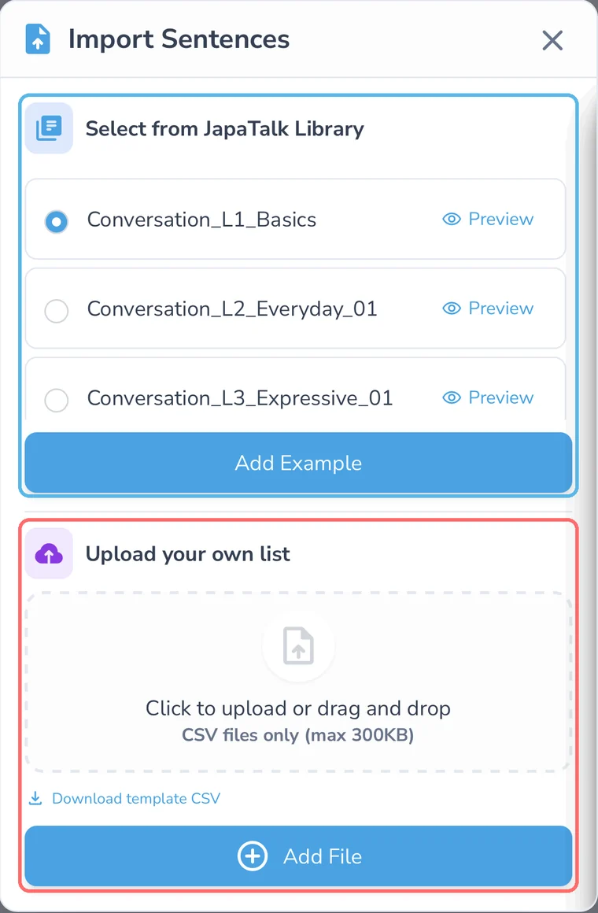Click the purple cloud upload icon
The height and width of the screenshot is (913, 598).
(x=49, y=554)
